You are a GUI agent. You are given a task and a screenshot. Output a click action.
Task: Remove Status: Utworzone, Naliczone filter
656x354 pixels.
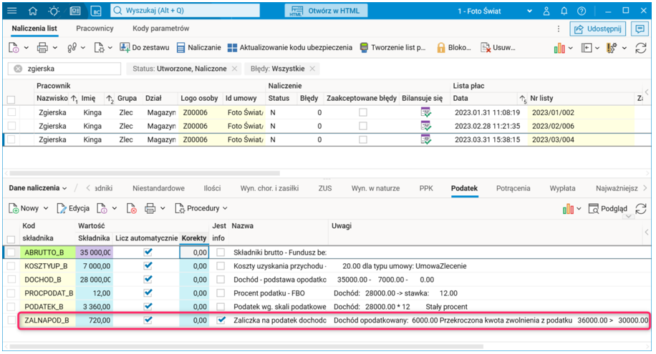point(235,69)
